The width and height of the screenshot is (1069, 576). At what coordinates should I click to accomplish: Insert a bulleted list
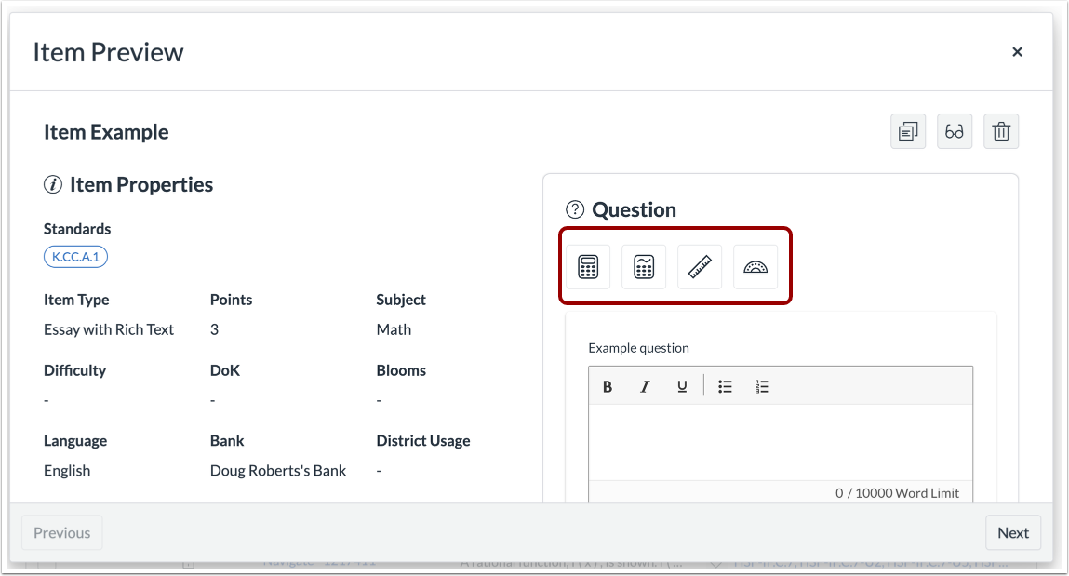(725, 385)
